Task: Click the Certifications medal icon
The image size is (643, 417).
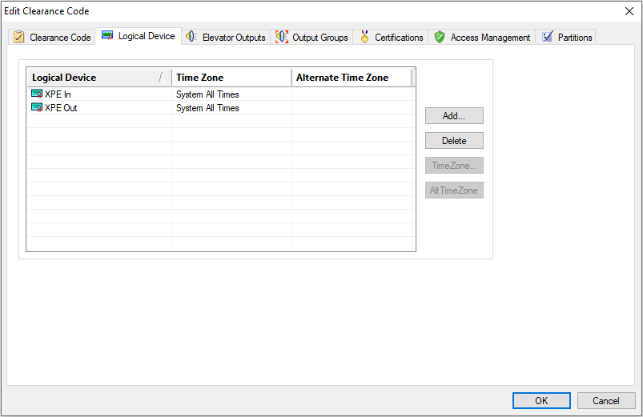Action: [x=364, y=37]
